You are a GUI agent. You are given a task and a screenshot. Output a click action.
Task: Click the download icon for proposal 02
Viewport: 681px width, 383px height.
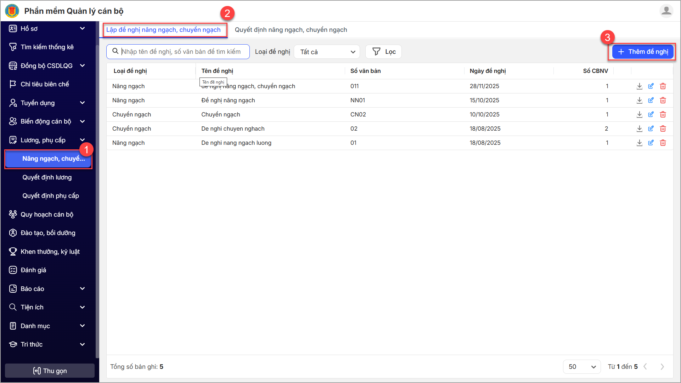[x=639, y=128]
